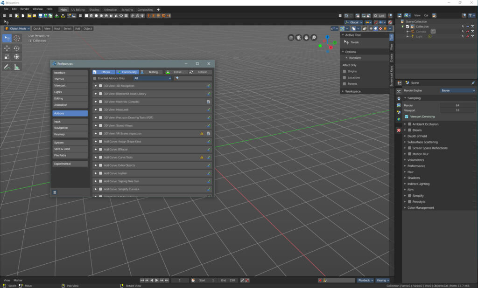Screen dimensions: 478x288
Task: Enable the 3D View: MeasureIt add-on checkbox
Action: point(100,110)
